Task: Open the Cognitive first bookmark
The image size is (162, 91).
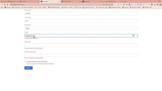Action: tap(88, 7)
